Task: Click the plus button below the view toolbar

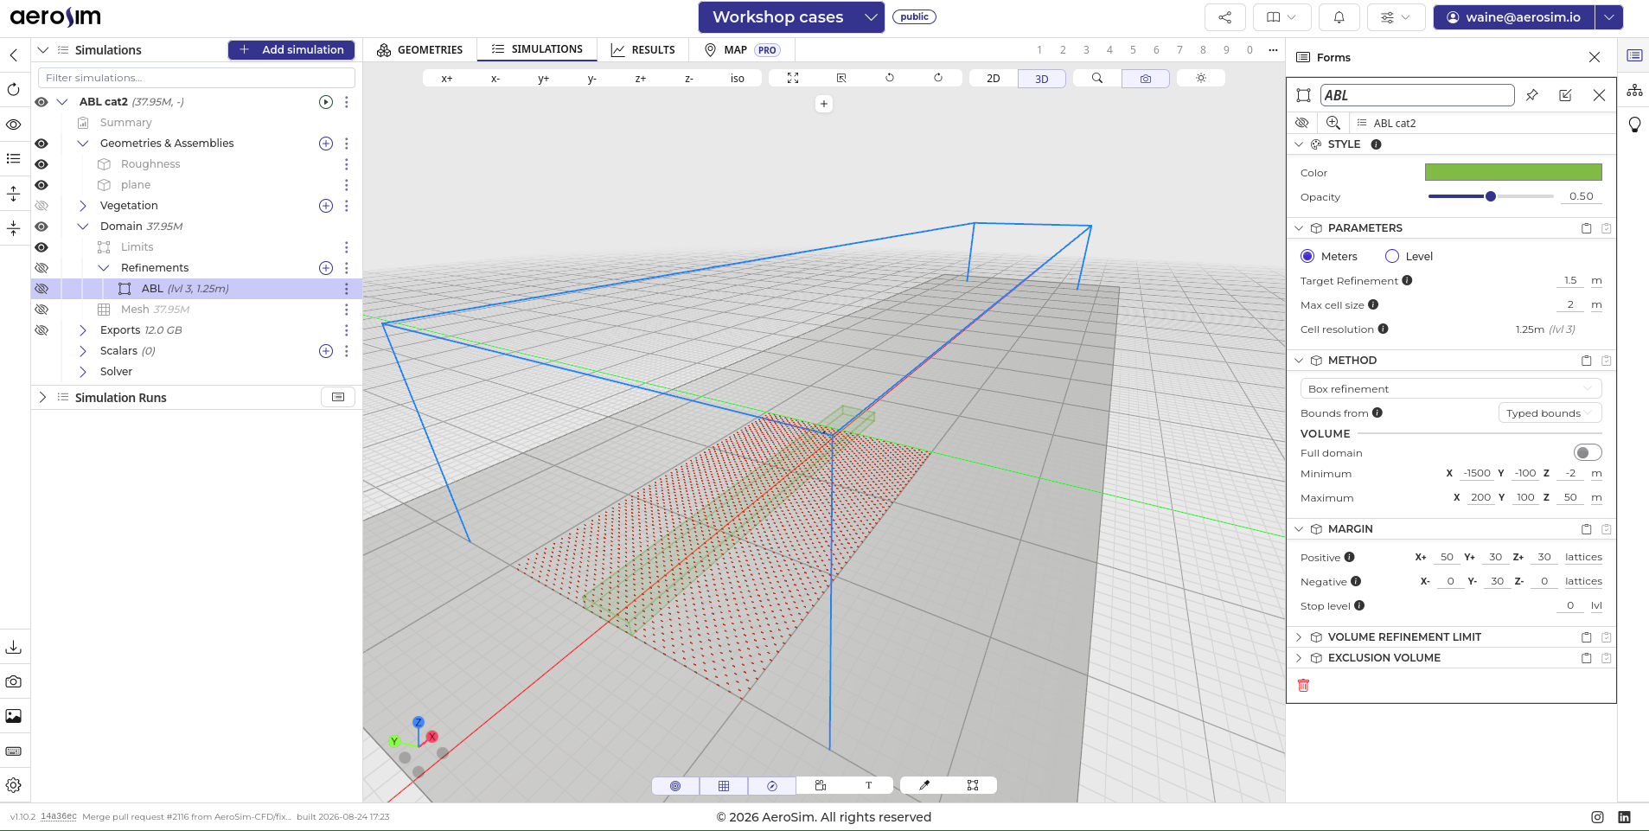Action: click(x=824, y=104)
